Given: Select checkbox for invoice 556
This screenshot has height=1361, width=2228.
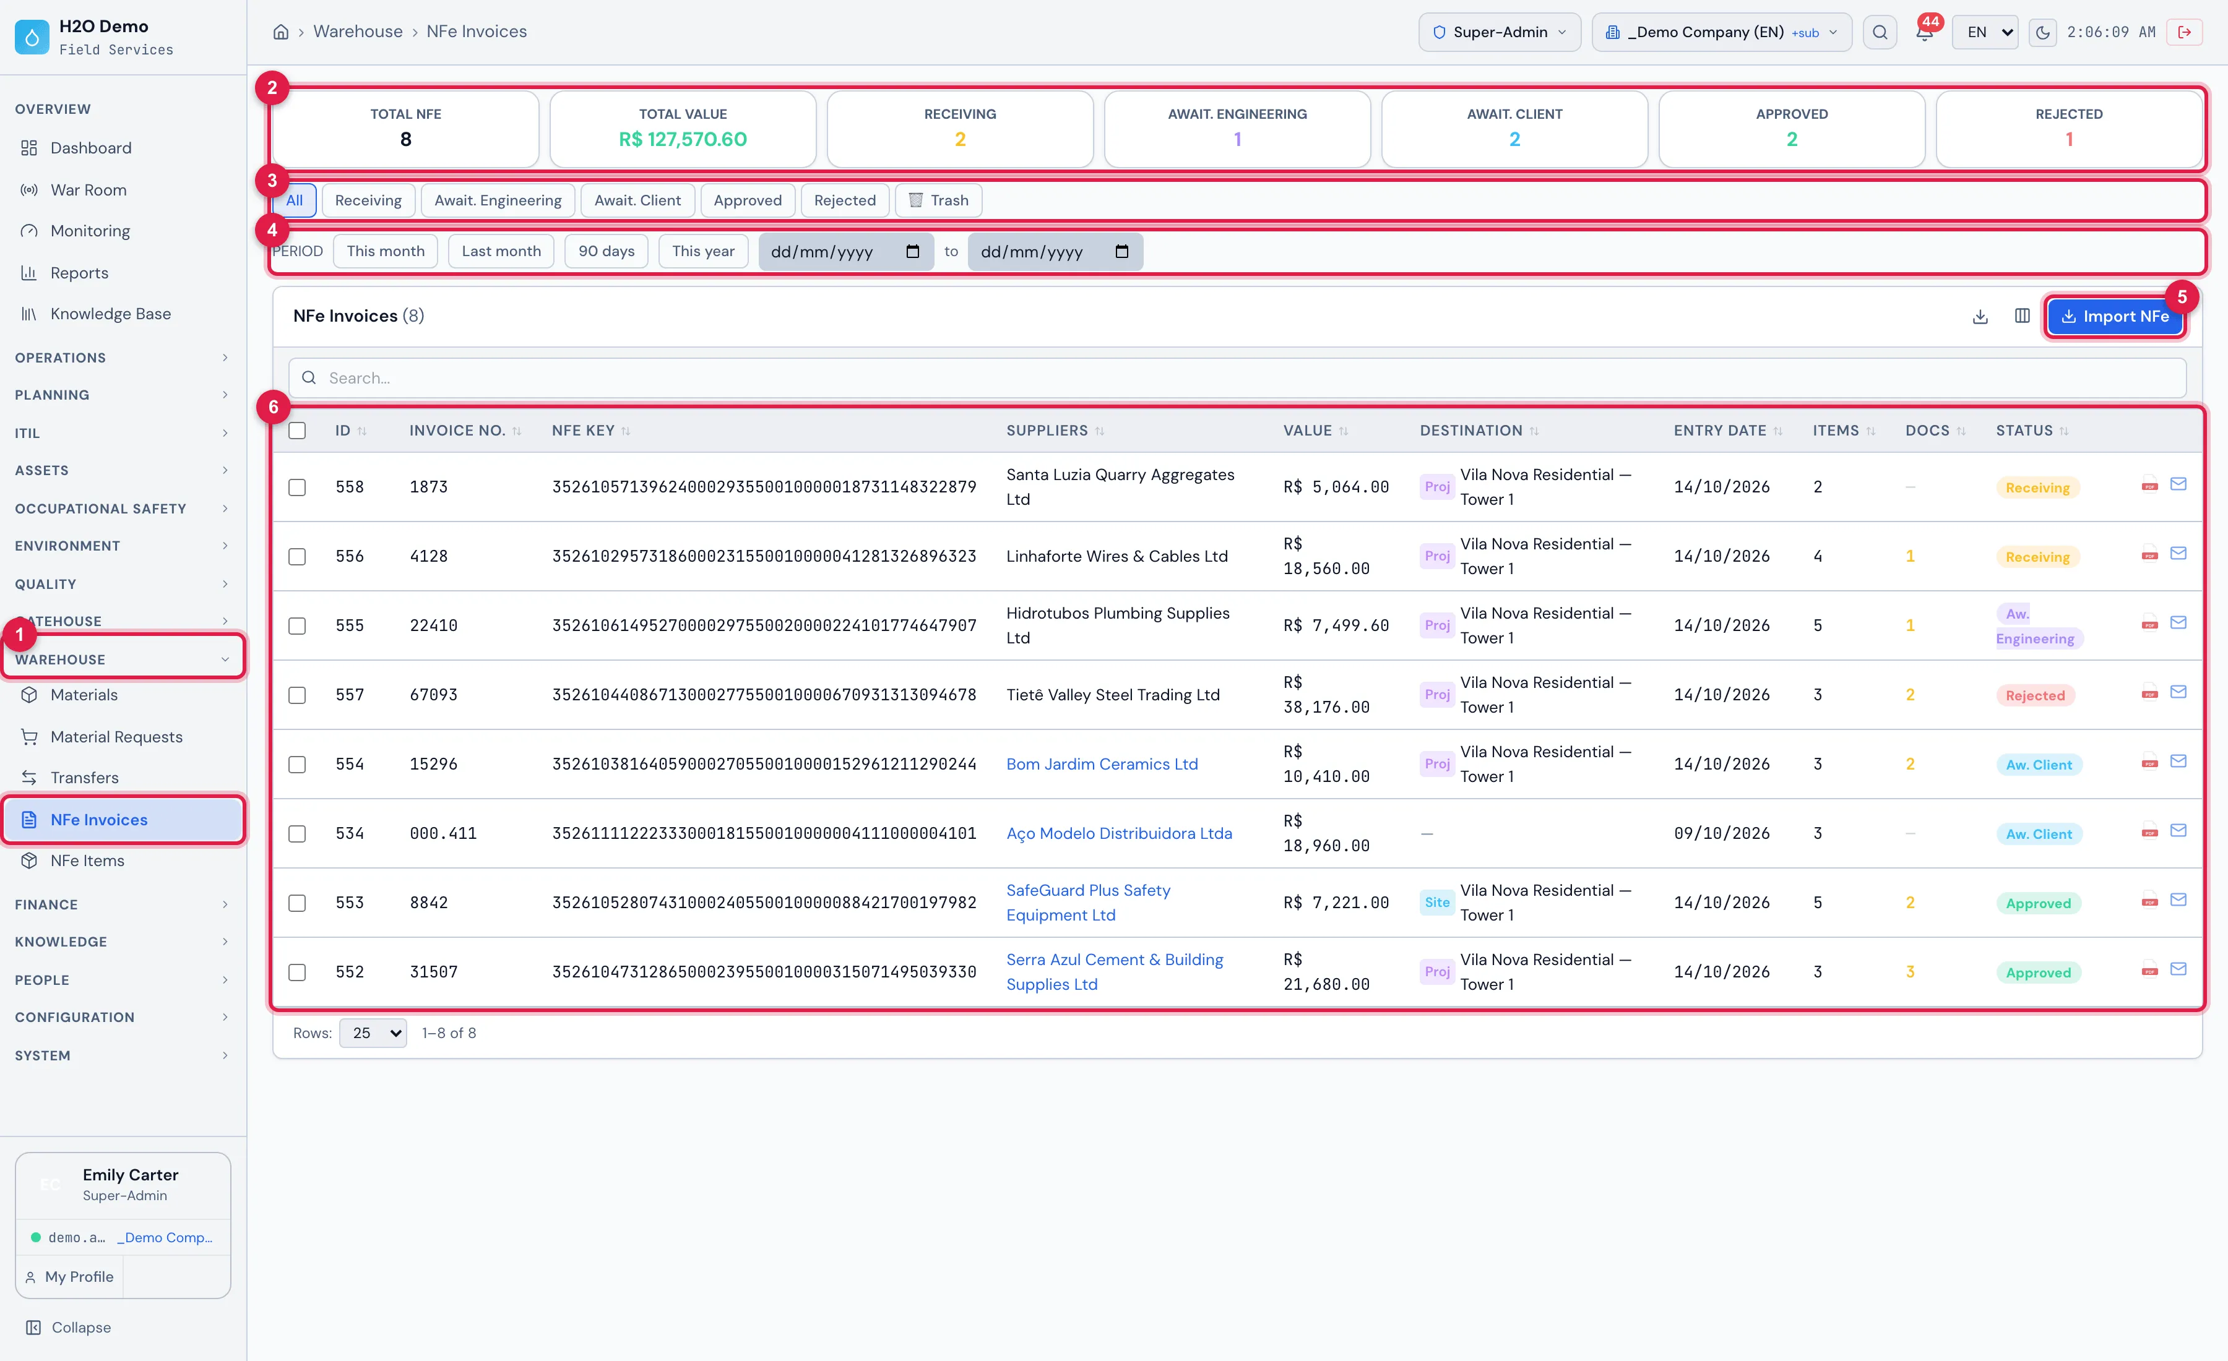Looking at the screenshot, I should pyautogui.click(x=298, y=557).
